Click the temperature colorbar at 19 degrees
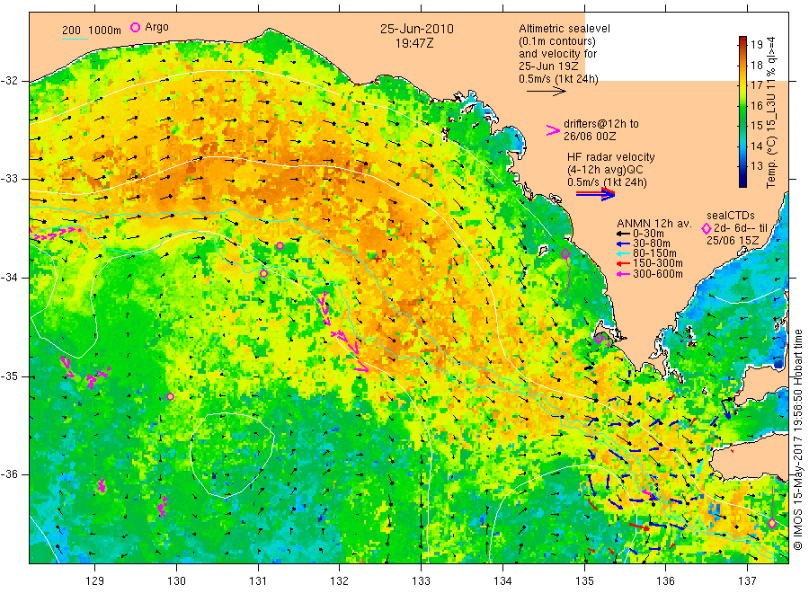 click(x=743, y=44)
